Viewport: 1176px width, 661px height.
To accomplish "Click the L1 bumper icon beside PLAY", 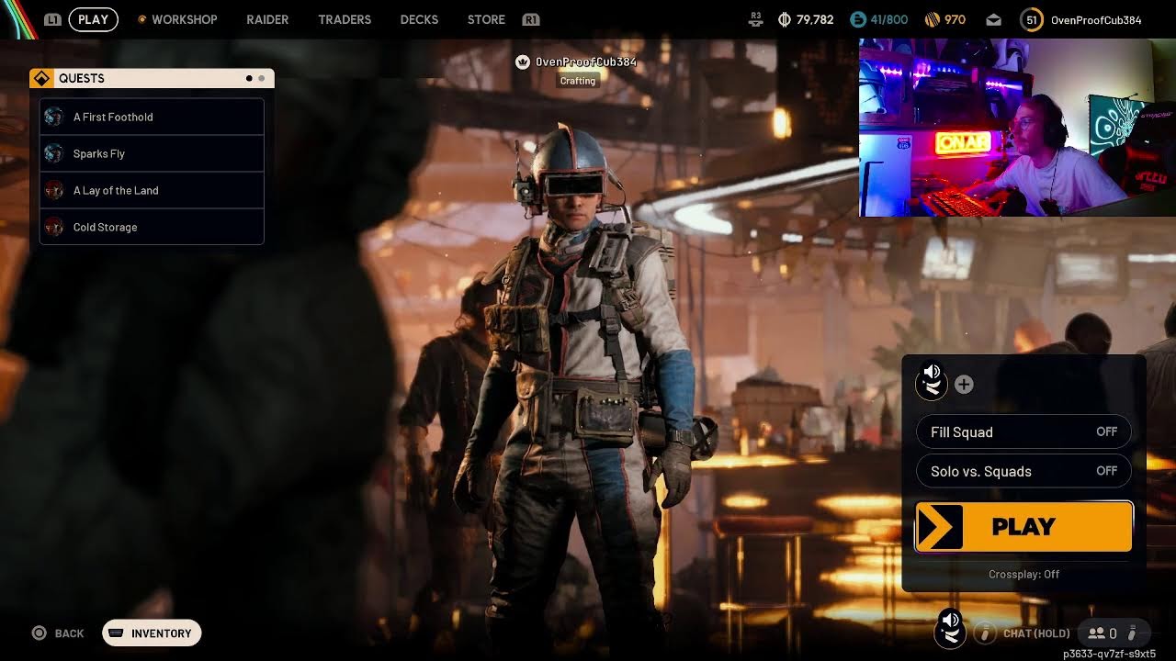I will [x=52, y=19].
